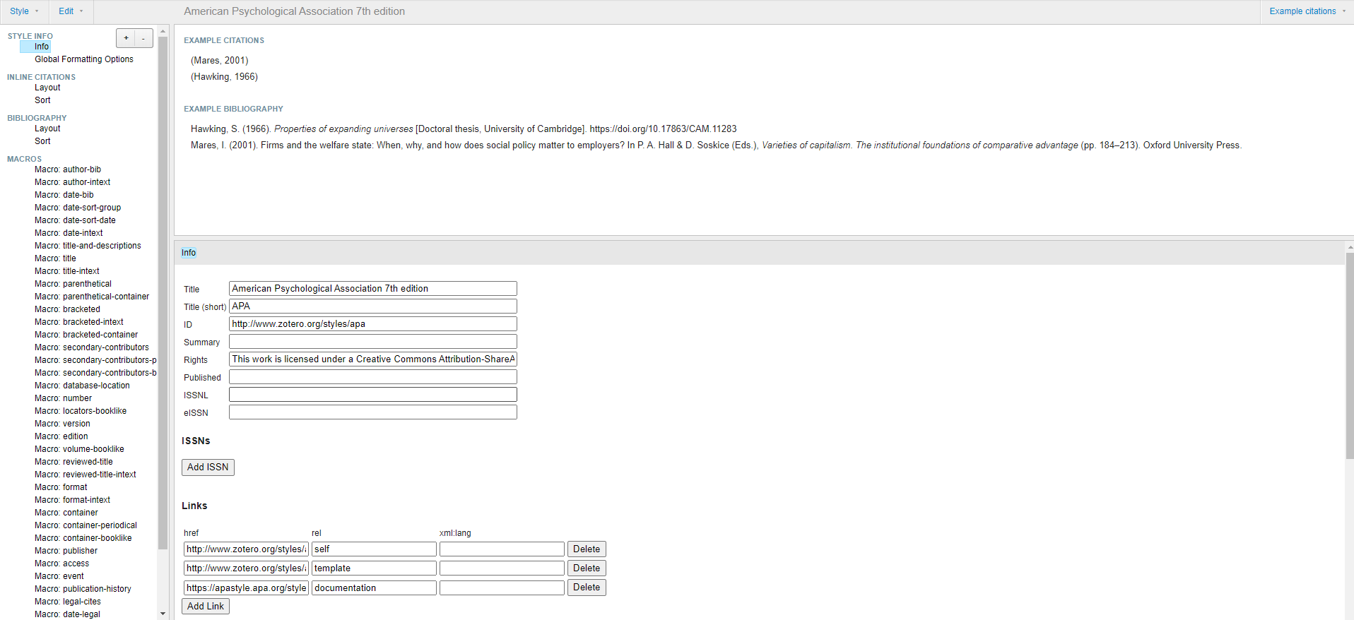The height and width of the screenshot is (620, 1354).
Task: Select Macro: event
Action: pyautogui.click(x=59, y=576)
